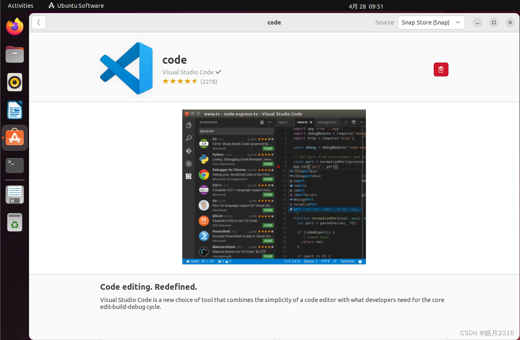Click the red uninstall trash icon

pyautogui.click(x=441, y=69)
